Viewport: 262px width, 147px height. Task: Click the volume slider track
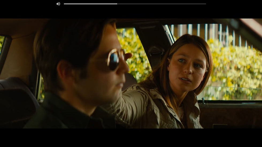[x=135, y=4]
